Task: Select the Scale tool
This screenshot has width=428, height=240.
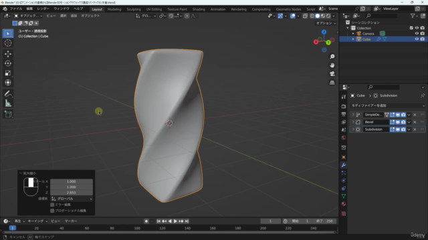Action: point(8,73)
